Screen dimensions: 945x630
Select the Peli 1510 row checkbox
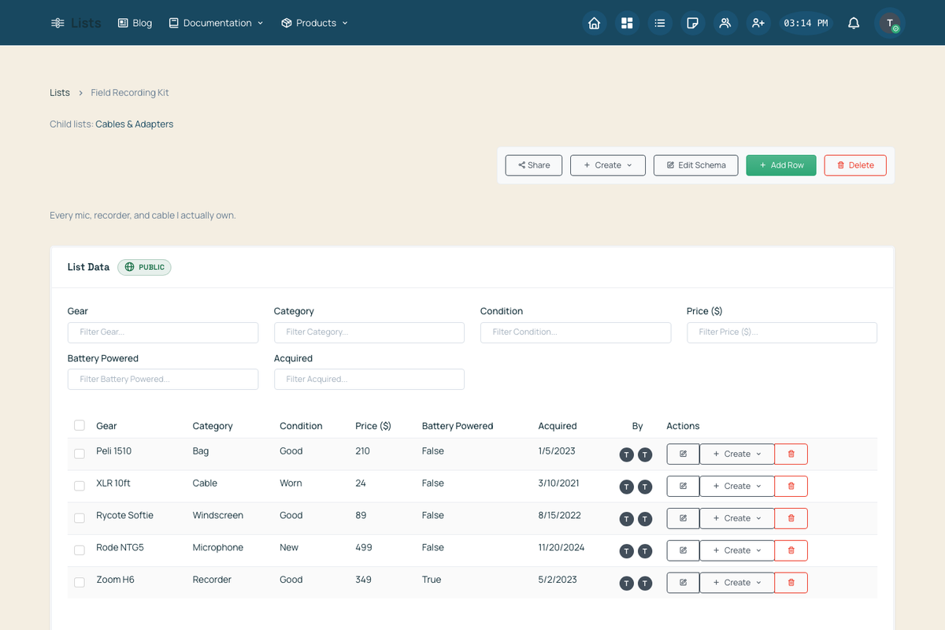click(x=80, y=454)
